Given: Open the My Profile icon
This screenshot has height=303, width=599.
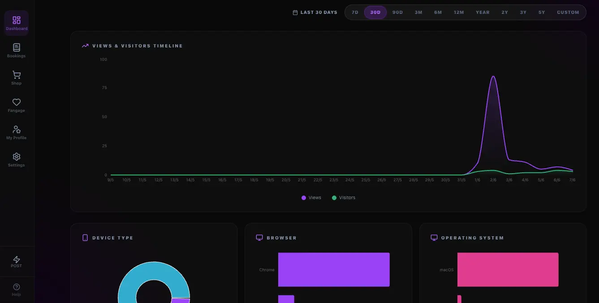Looking at the screenshot, I should coord(17,129).
